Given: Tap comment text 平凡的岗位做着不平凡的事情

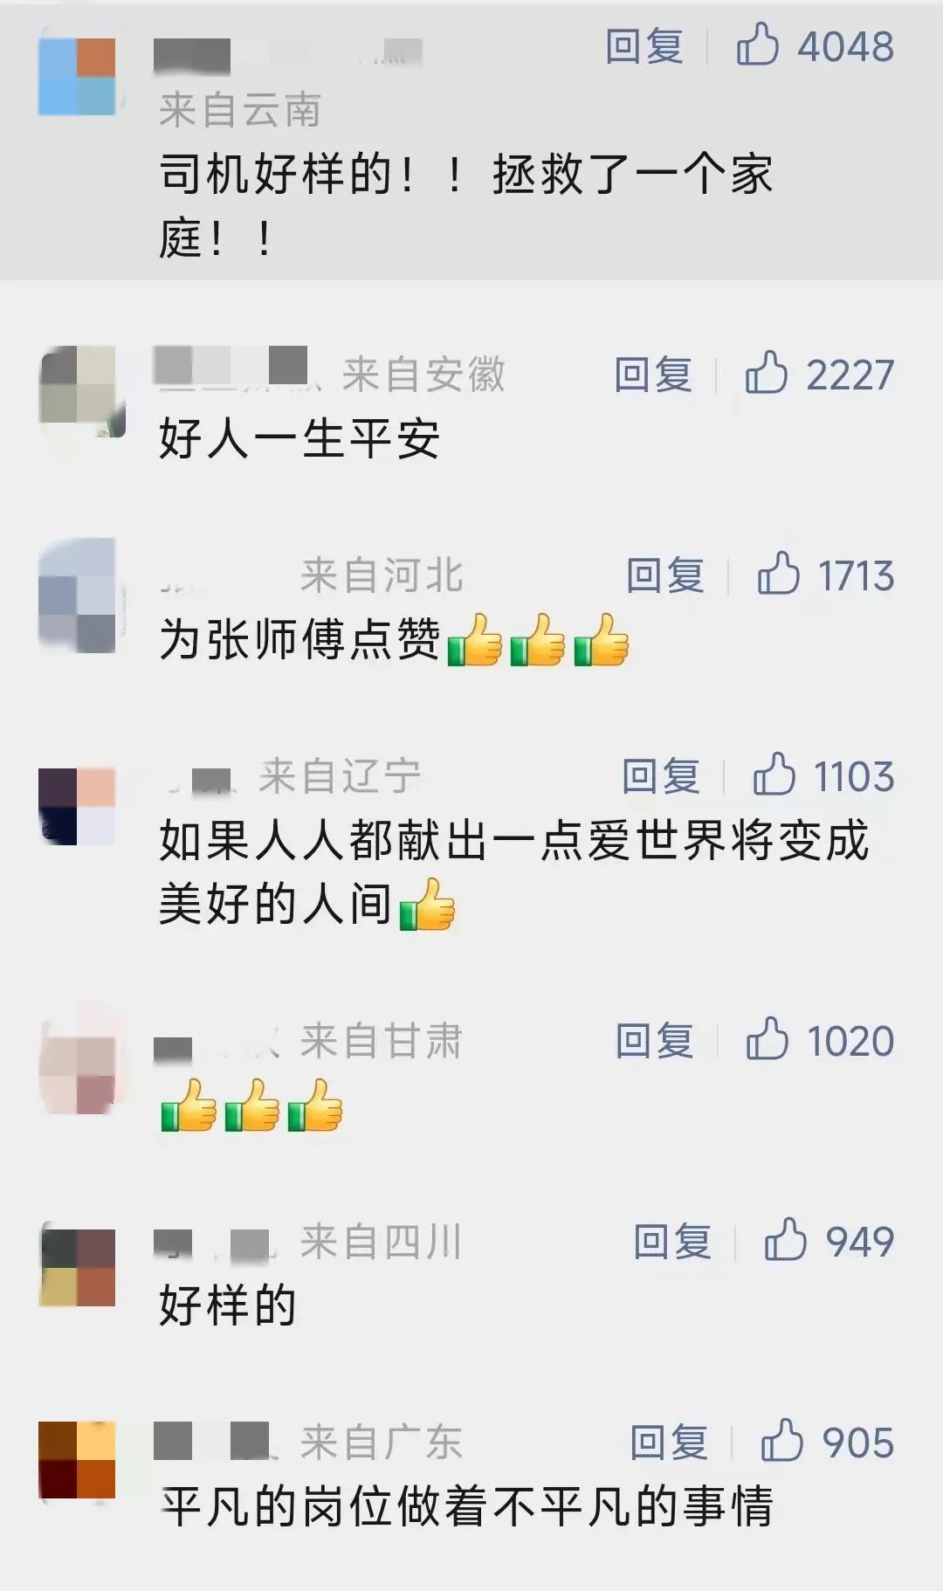Looking at the screenshot, I should click(466, 1506).
